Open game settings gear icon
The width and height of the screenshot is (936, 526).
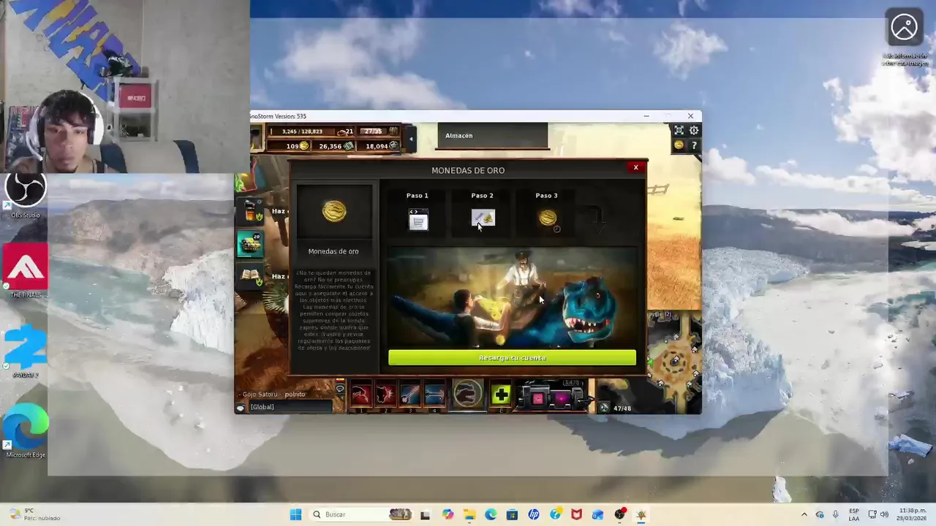click(x=694, y=130)
